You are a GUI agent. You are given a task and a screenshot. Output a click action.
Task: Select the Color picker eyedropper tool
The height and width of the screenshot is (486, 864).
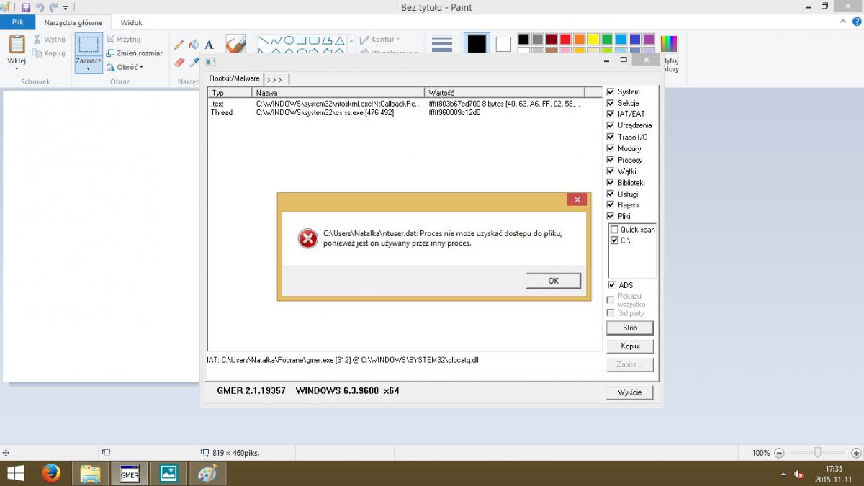click(194, 63)
